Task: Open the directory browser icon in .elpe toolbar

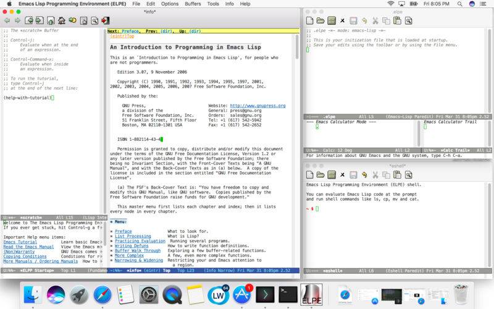Action: point(332,21)
